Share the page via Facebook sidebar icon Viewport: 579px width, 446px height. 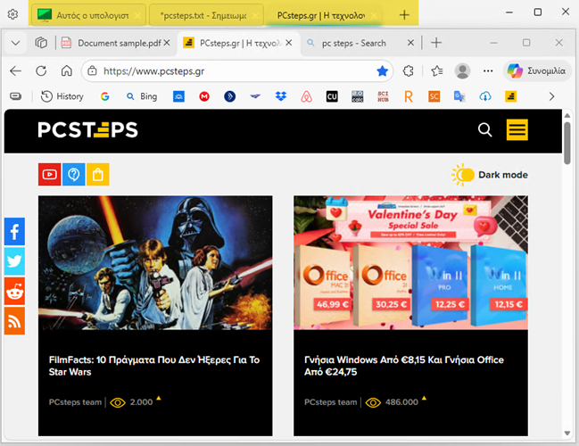point(14,232)
